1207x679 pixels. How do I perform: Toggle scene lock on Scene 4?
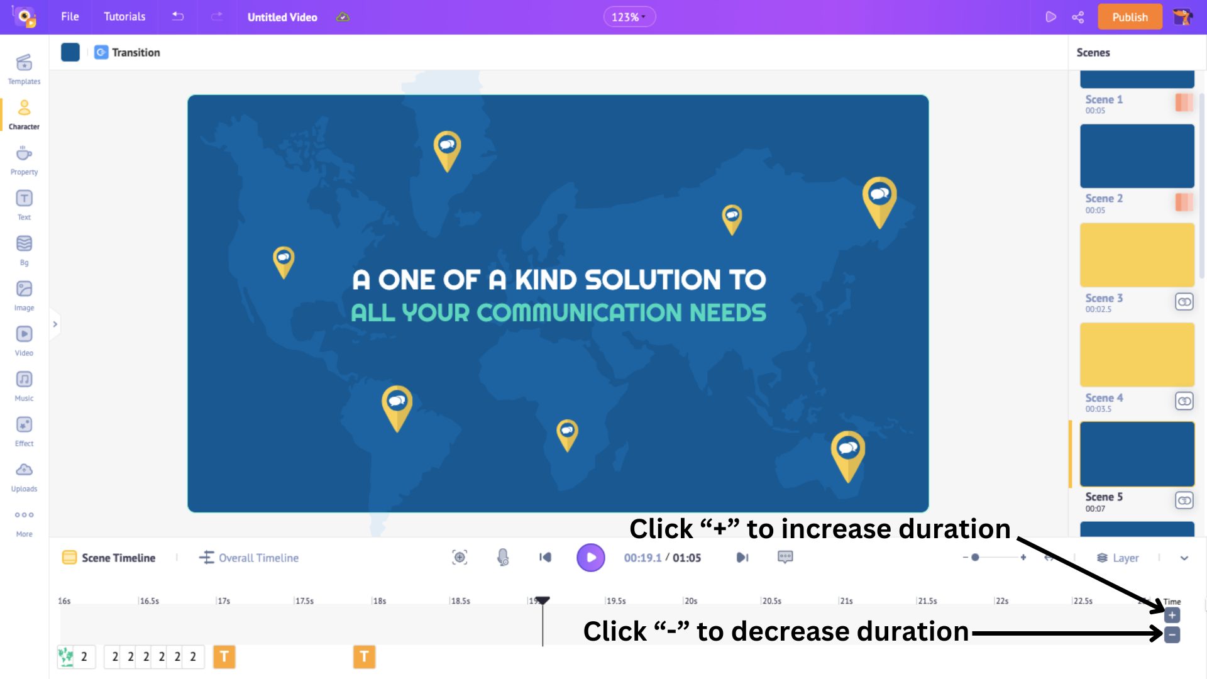[1184, 401]
